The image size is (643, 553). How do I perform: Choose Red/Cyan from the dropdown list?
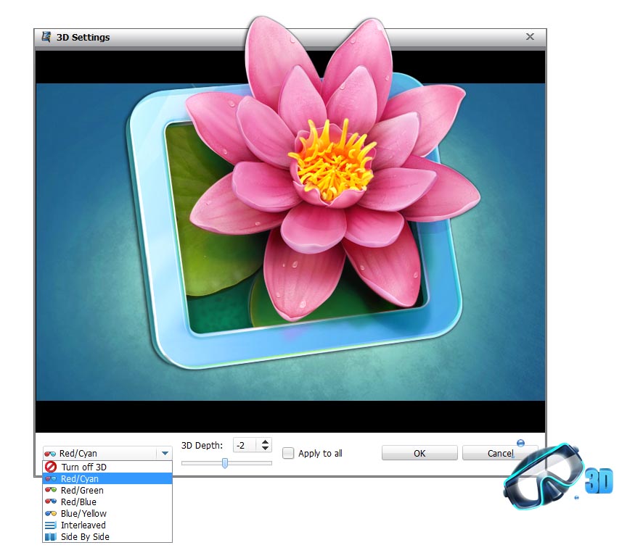pyautogui.click(x=107, y=478)
